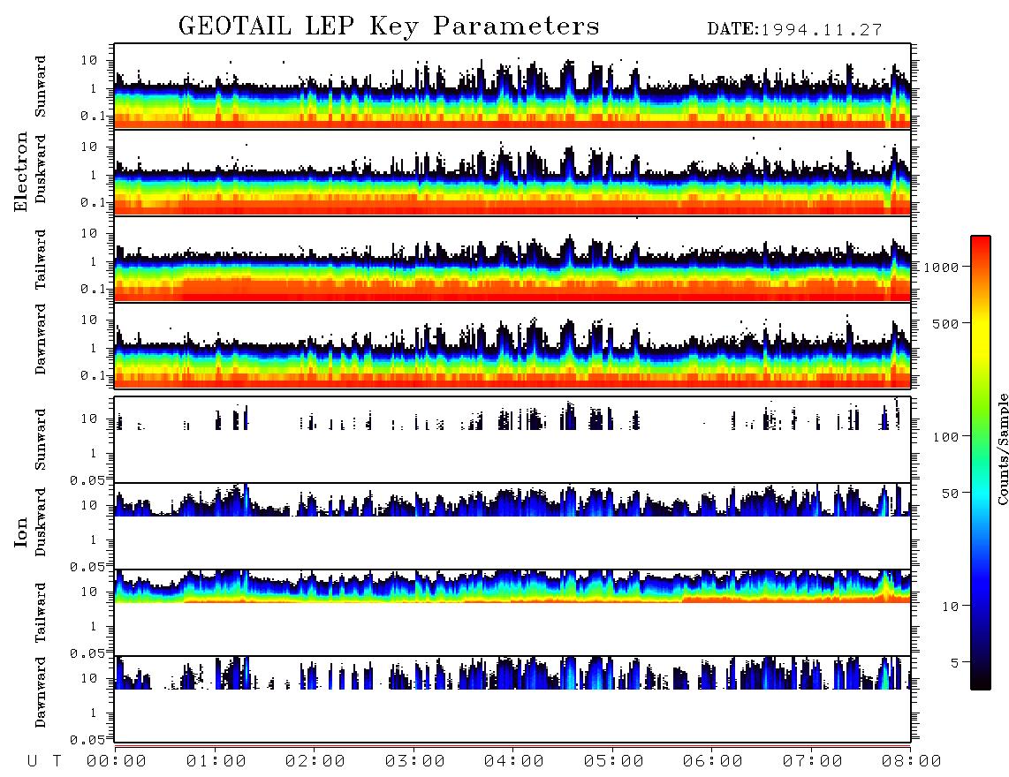
Task: Click the 00:00 time tick label
Action: (x=117, y=761)
